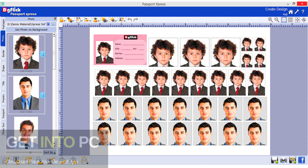
Task: Toggle the guide lines view
Action: coord(284,20)
